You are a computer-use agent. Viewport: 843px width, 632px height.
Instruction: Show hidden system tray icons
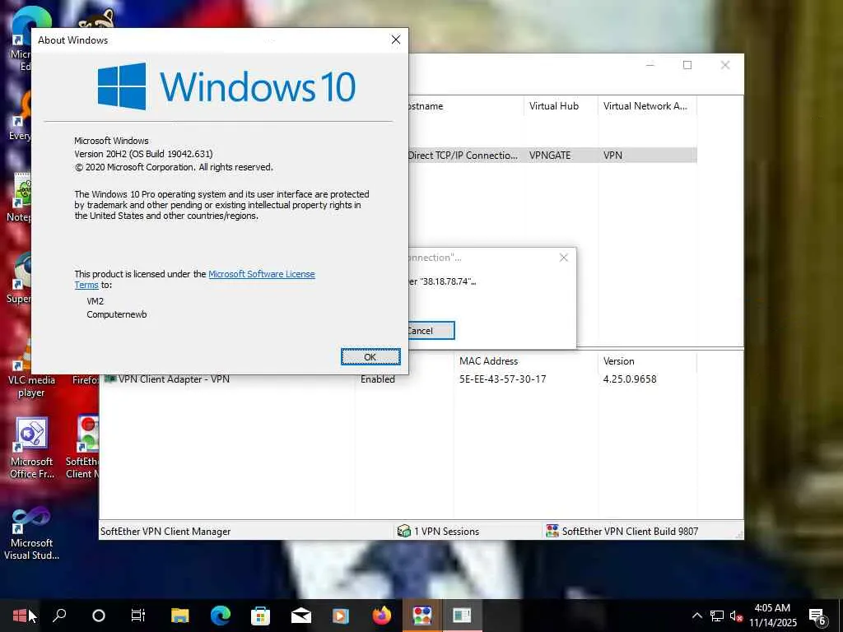point(696,616)
